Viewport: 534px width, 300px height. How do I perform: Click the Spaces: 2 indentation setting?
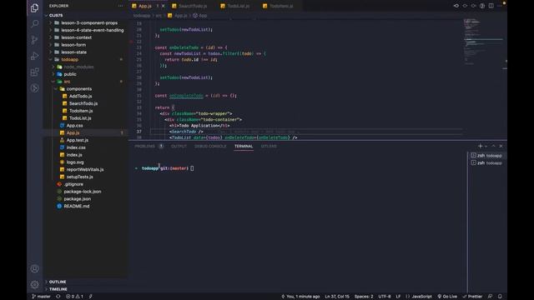point(364,297)
